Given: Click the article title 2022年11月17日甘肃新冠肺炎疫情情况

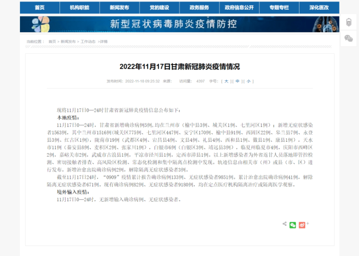Looking at the screenshot, I should pos(180,67).
